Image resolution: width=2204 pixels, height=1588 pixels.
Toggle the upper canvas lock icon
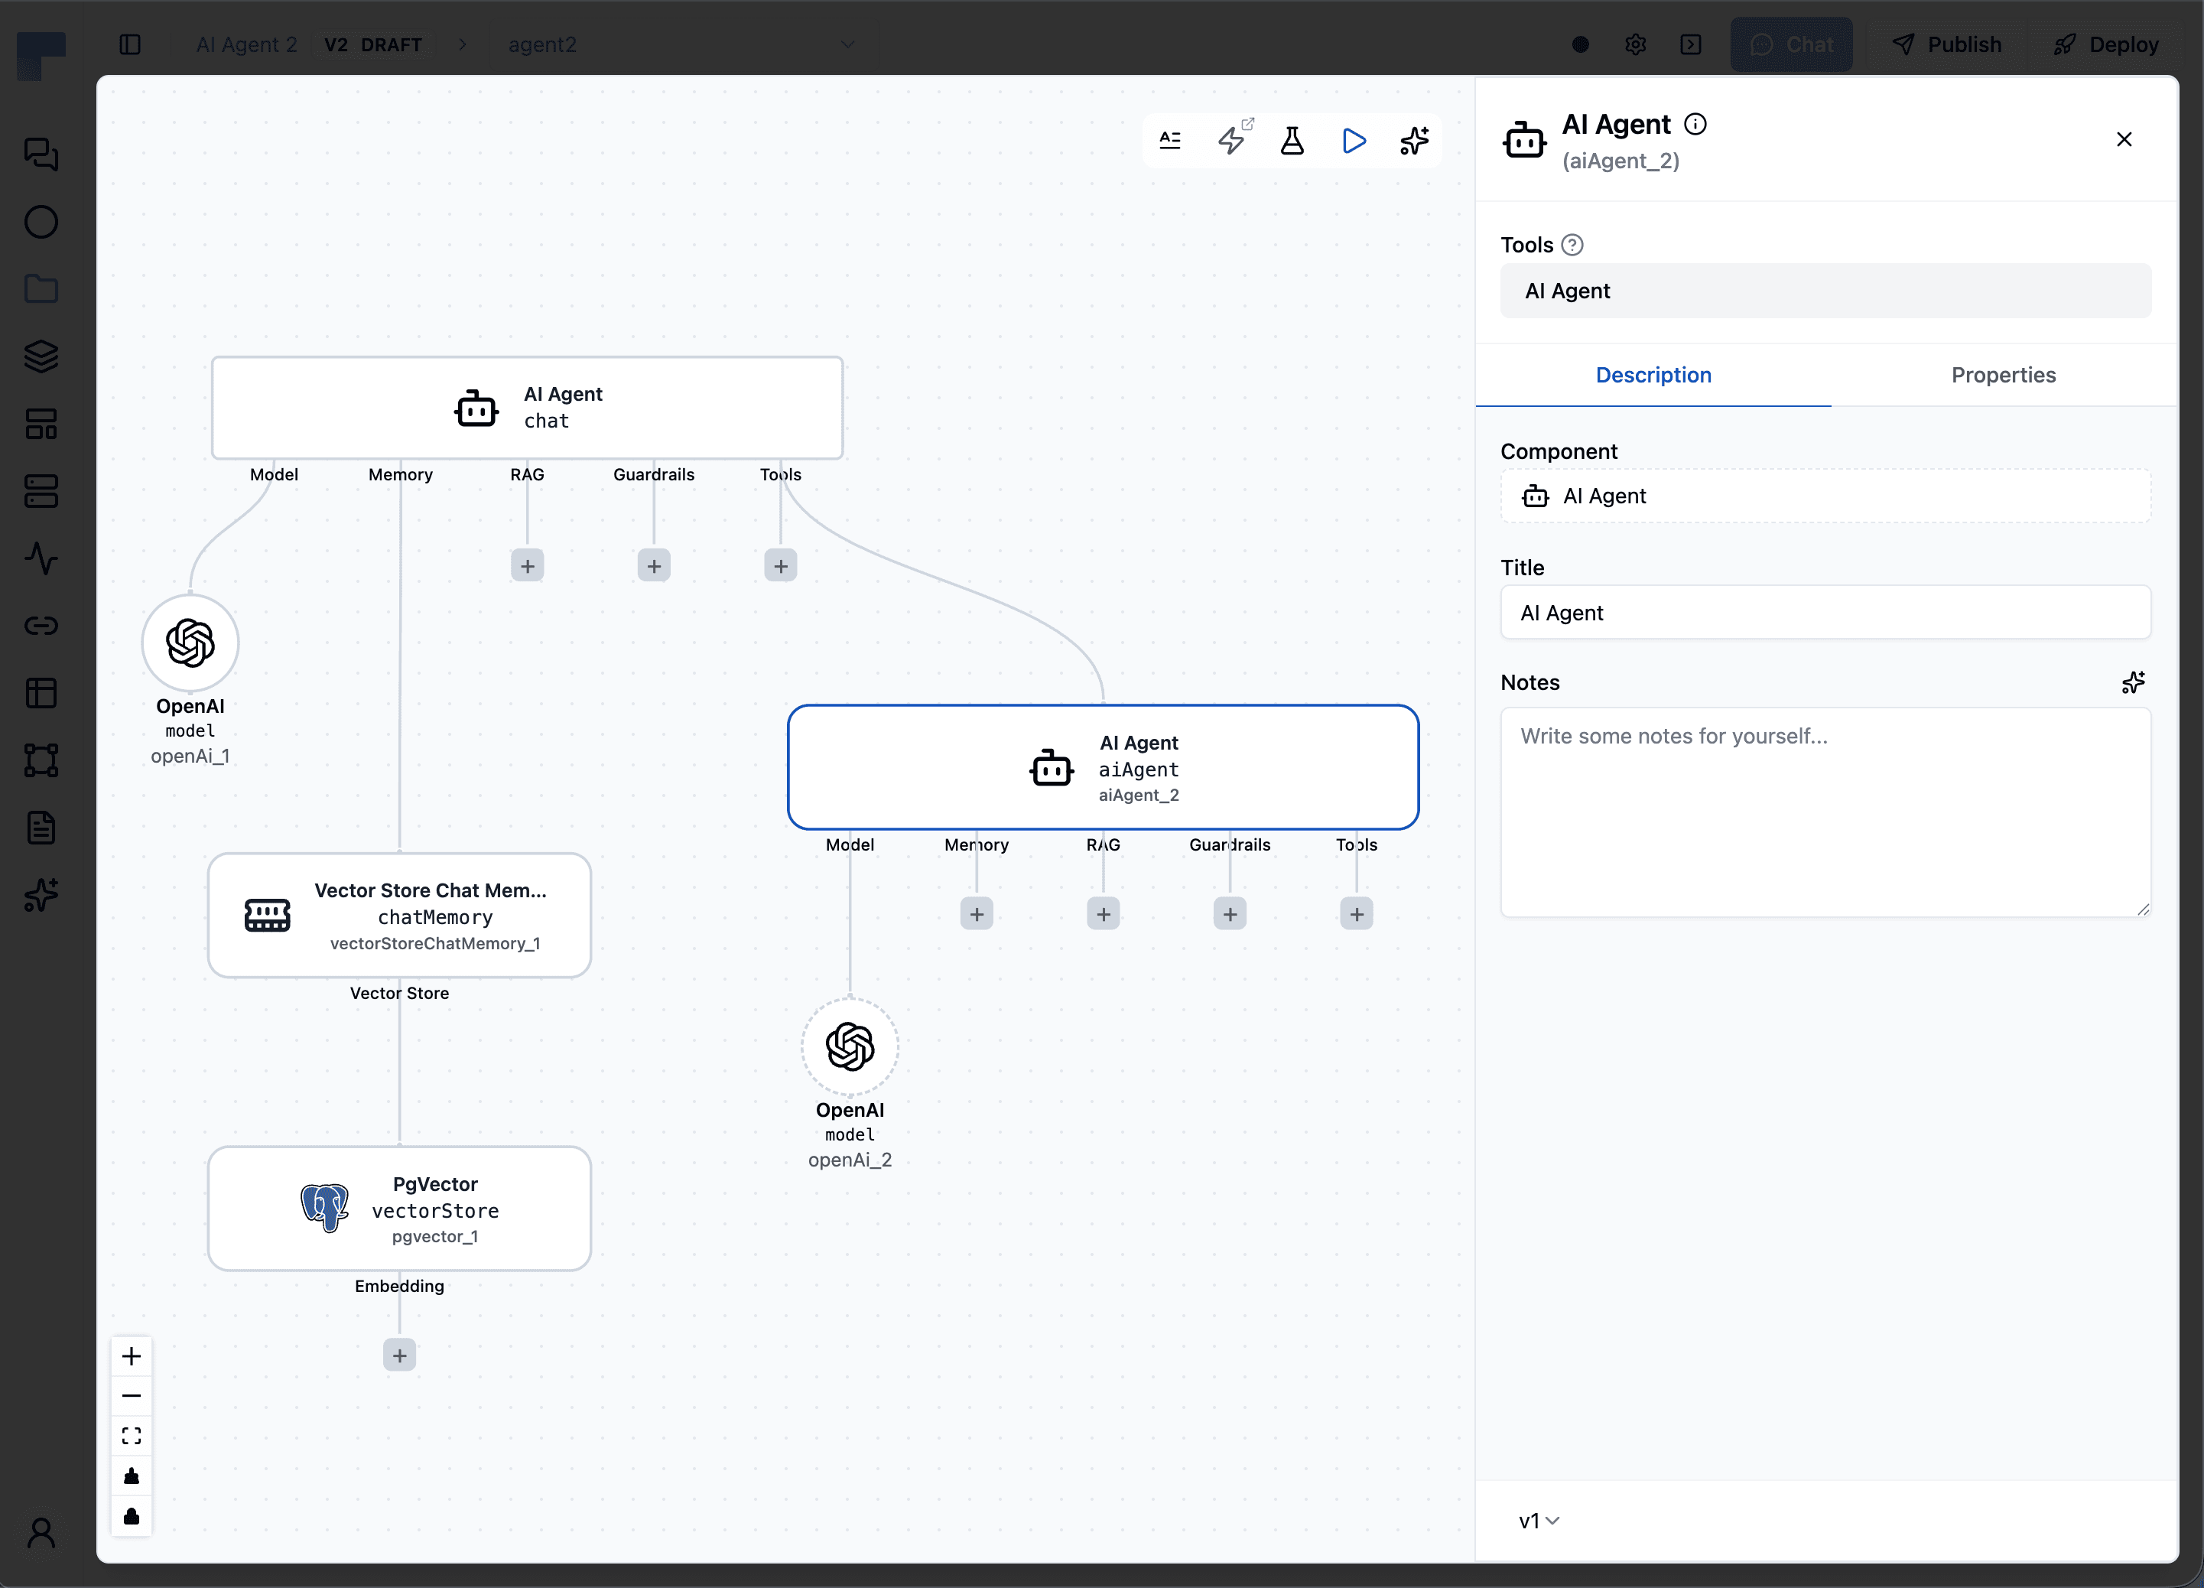tap(132, 1476)
